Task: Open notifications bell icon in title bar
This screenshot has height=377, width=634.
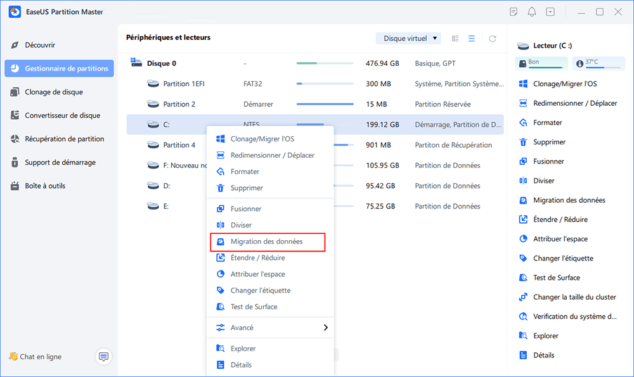Action: point(532,11)
